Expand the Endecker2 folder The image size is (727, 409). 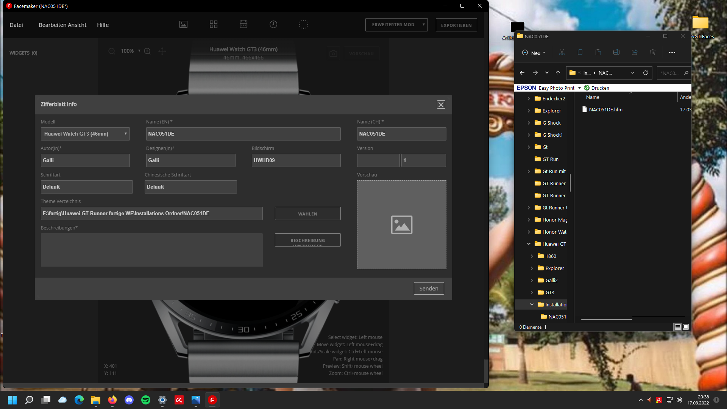tap(529, 98)
